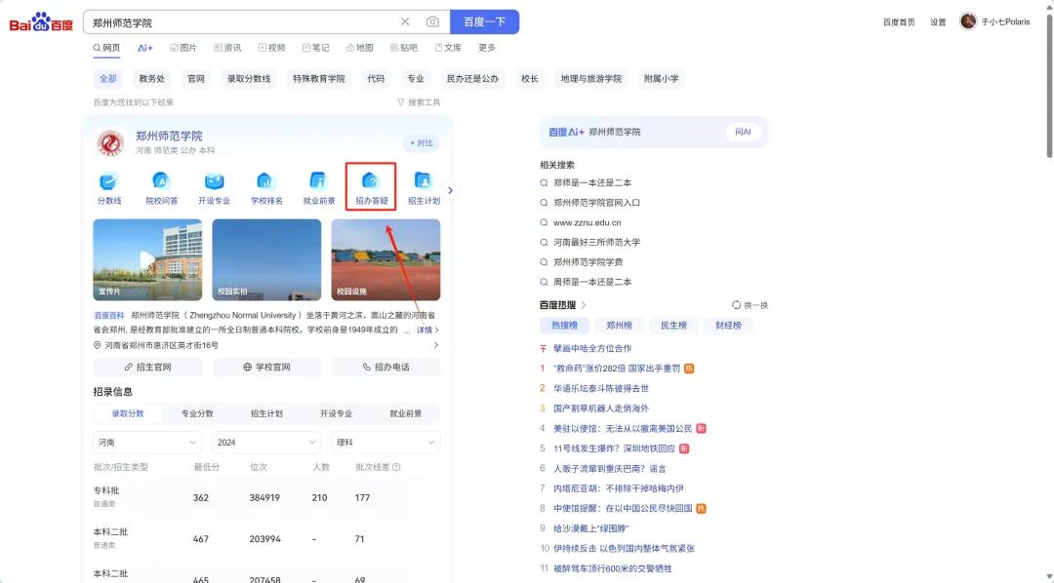Screen dimensions: 1054x583
Task: Open the 就业前景 icon shortcut
Action: 318,189
